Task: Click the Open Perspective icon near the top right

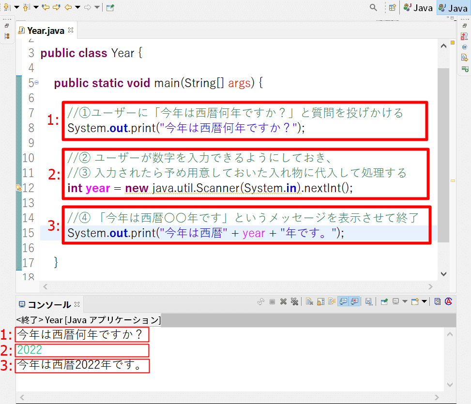Action: [x=392, y=8]
